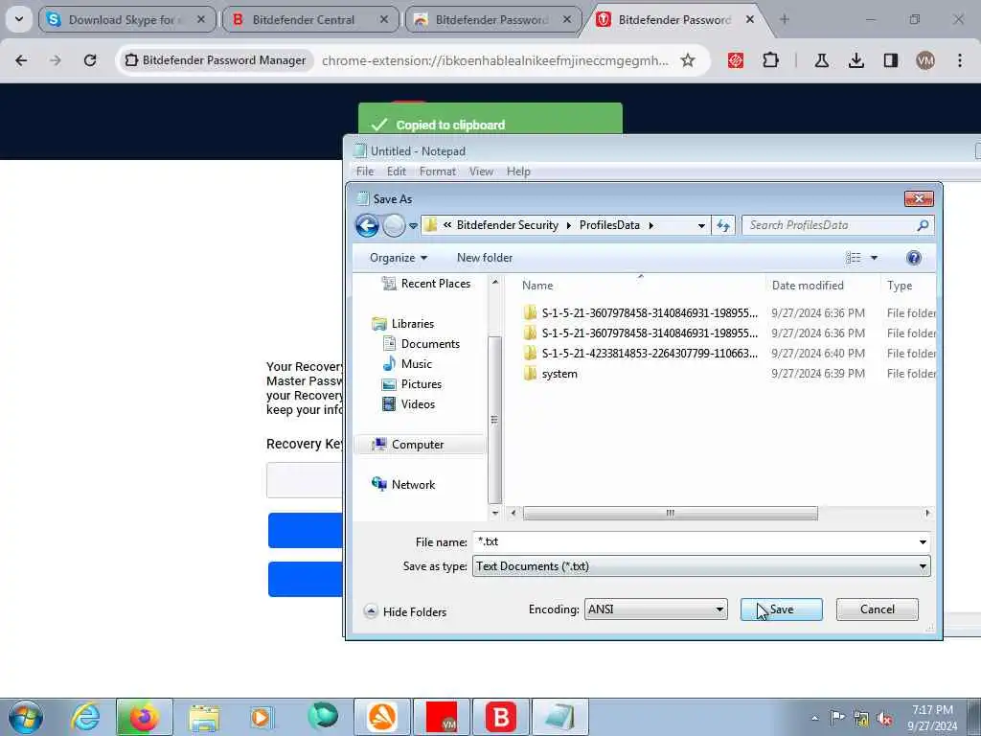Click the Name column header
981x736 pixels.
pos(537,286)
